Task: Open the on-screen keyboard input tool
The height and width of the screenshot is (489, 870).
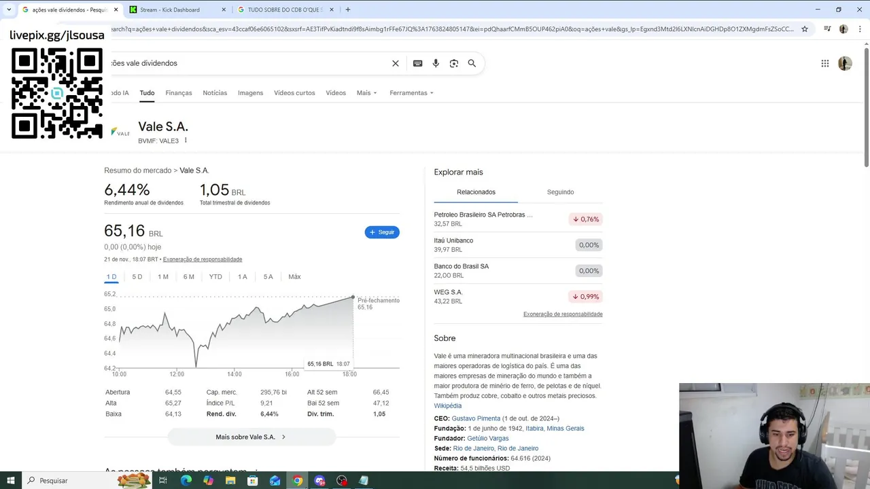Action: [417, 63]
